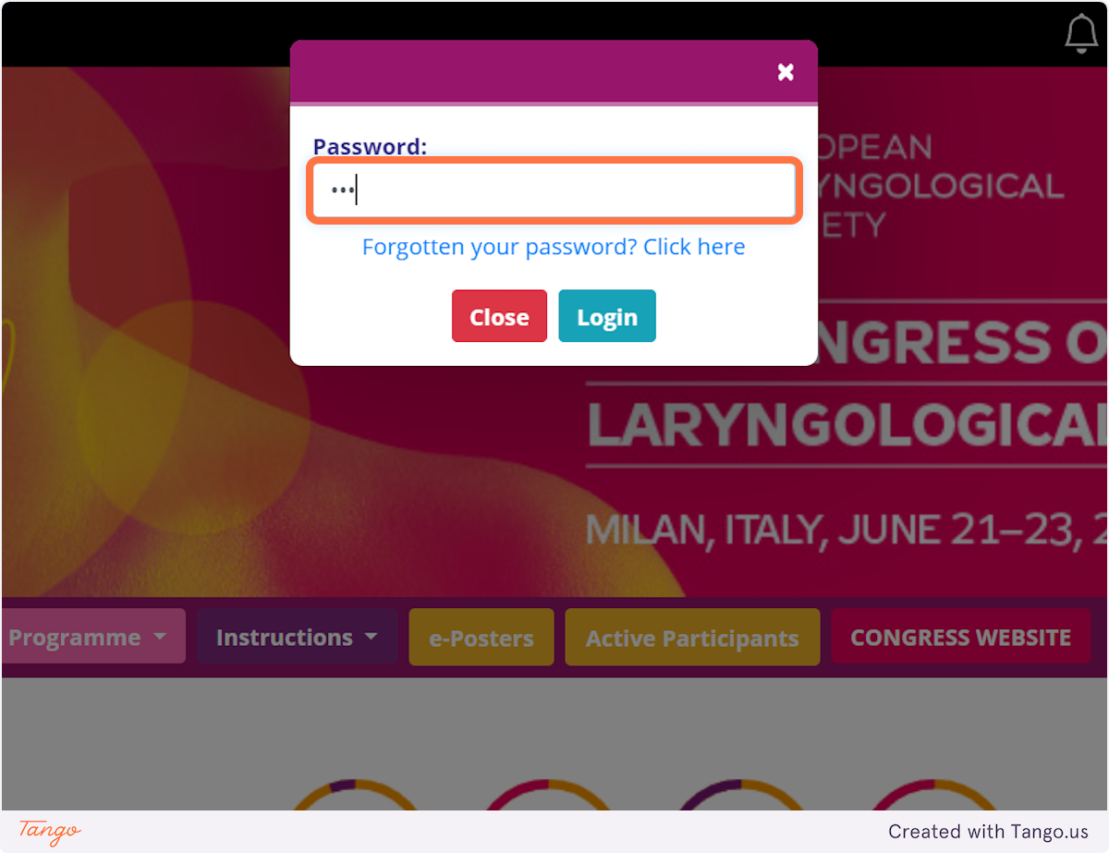Screen dimensions: 1109x853
Task: Go to the e-Posters page
Action: point(481,638)
